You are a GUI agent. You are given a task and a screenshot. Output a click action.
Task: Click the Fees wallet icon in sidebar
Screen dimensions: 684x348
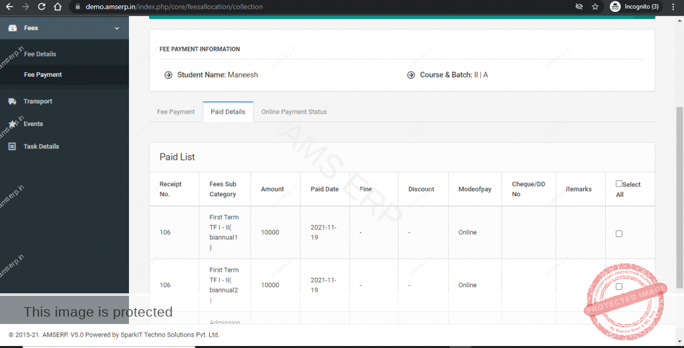coord(13,28)
